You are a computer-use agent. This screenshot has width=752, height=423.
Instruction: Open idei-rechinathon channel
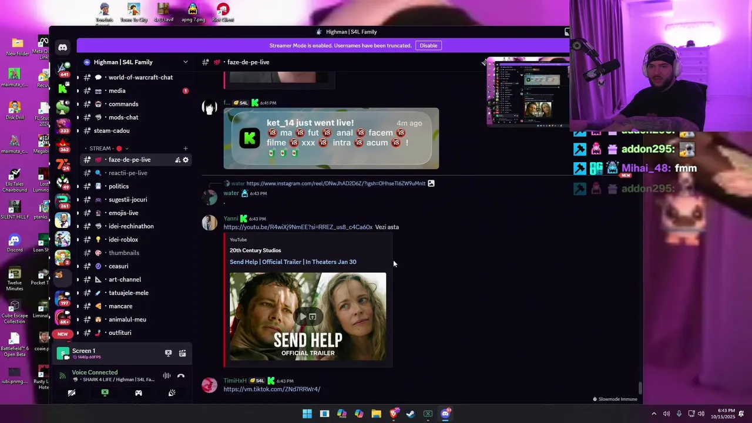[x=135, y=226]
